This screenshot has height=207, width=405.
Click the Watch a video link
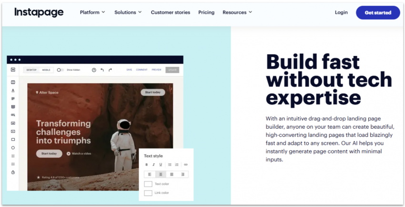(81, 154)
